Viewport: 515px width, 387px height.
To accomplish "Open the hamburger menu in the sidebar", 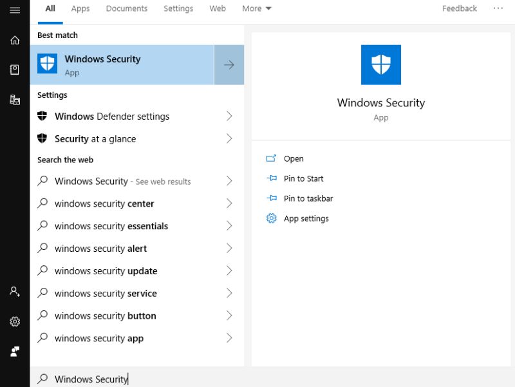I will [x=15, y=10].
